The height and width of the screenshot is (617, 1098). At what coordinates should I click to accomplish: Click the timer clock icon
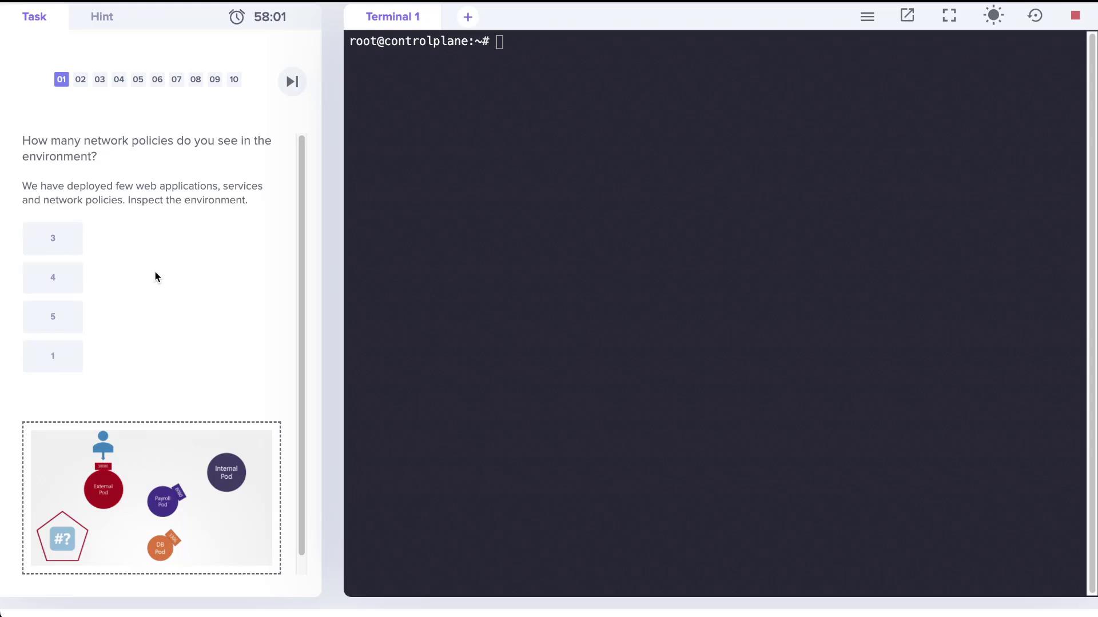pos(237,17)
